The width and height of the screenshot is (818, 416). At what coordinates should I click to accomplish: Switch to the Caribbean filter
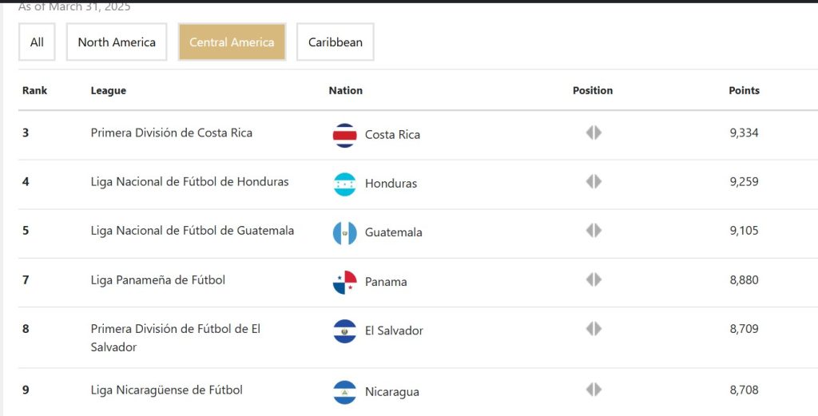click(x=335, y=42)
